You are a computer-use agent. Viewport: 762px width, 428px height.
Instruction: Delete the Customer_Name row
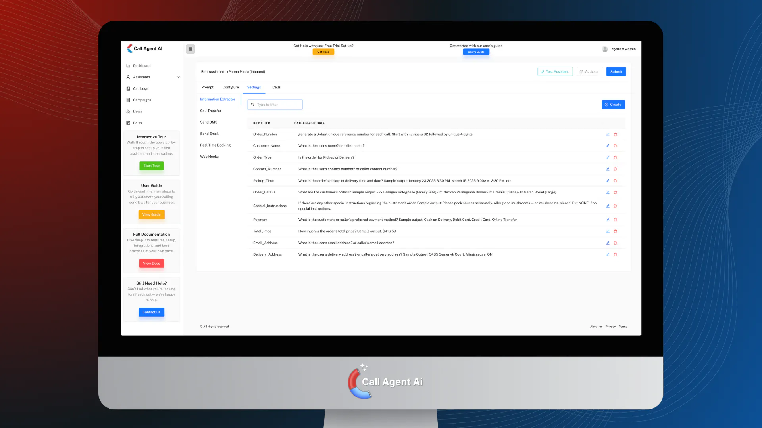pyautogui.click(x=616, y=146)
